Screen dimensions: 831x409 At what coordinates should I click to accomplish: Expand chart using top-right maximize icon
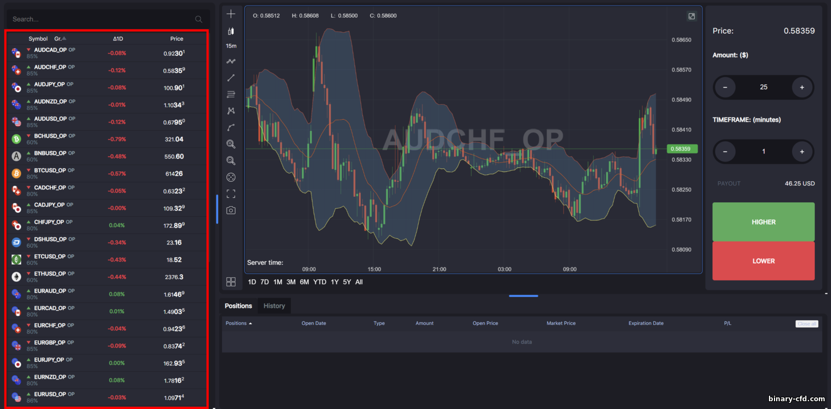pyautogui.click(x=691, y=16)
